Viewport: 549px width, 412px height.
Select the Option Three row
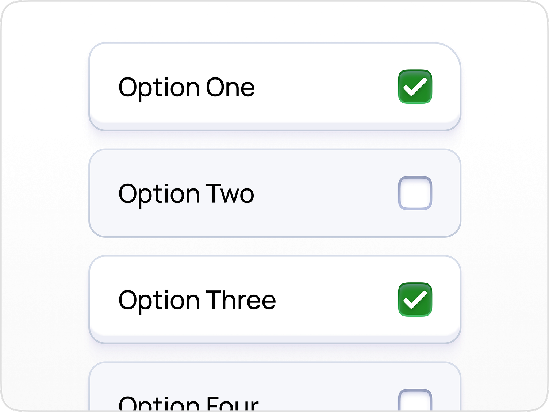[274, 300]
